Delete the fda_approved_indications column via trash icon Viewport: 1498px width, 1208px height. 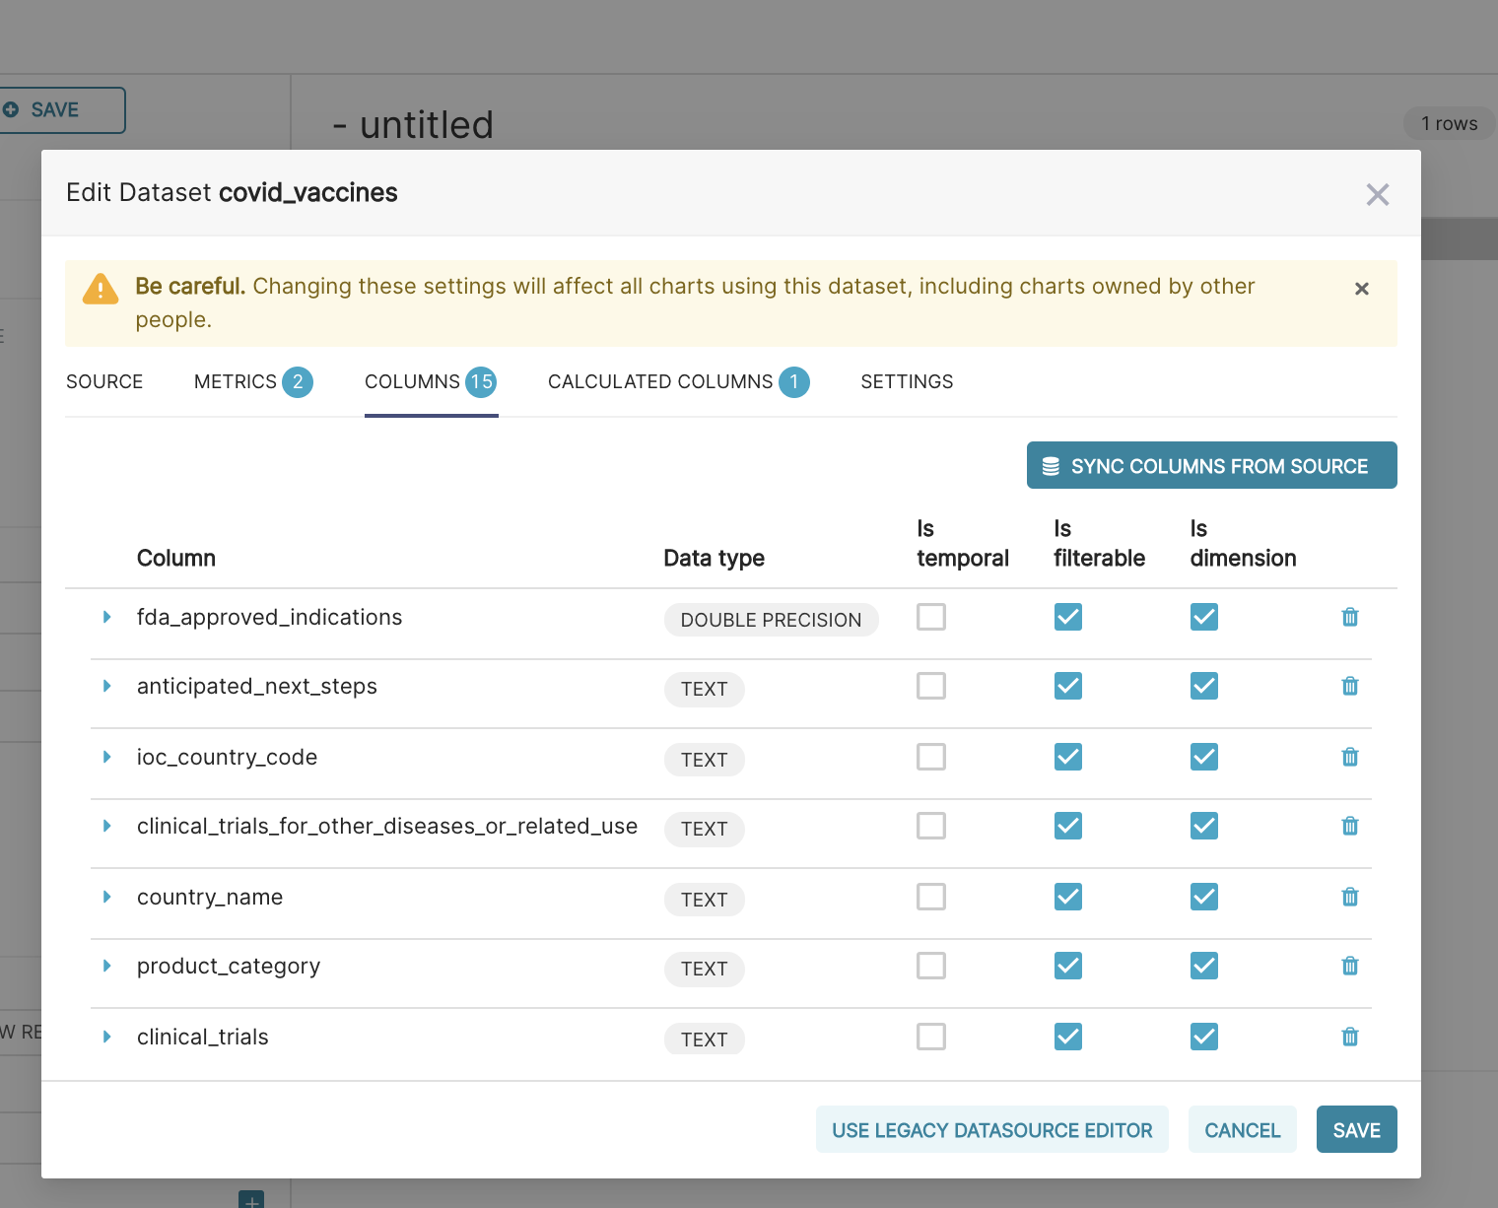pos(1350,617)
